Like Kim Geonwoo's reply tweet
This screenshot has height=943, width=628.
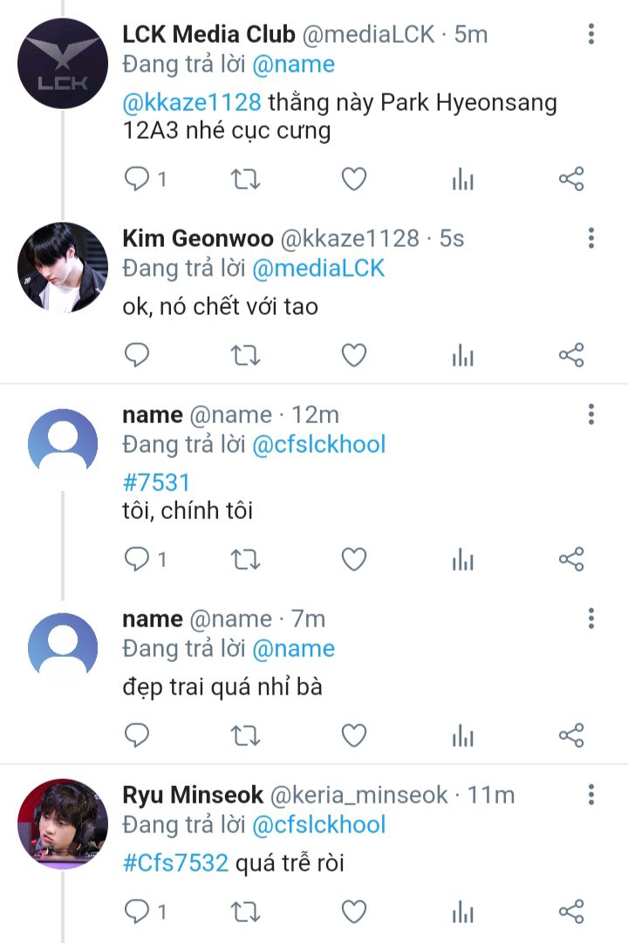coord(353,355)
